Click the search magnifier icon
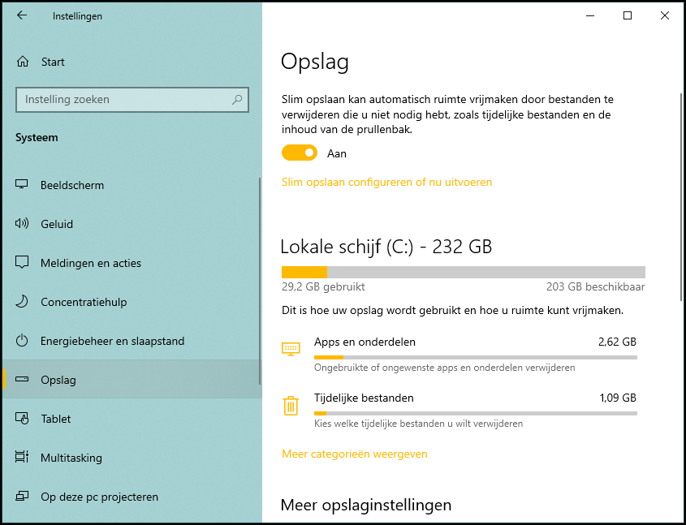 tap(237, 99)
